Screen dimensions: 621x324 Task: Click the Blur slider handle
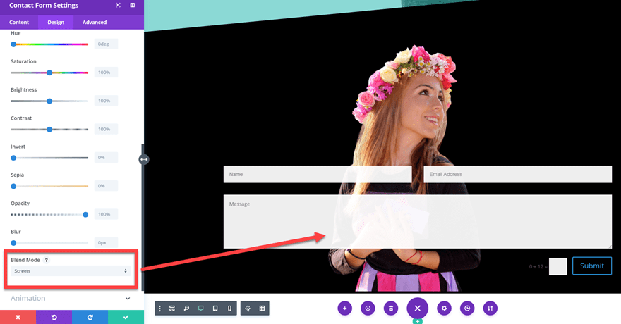13,243
